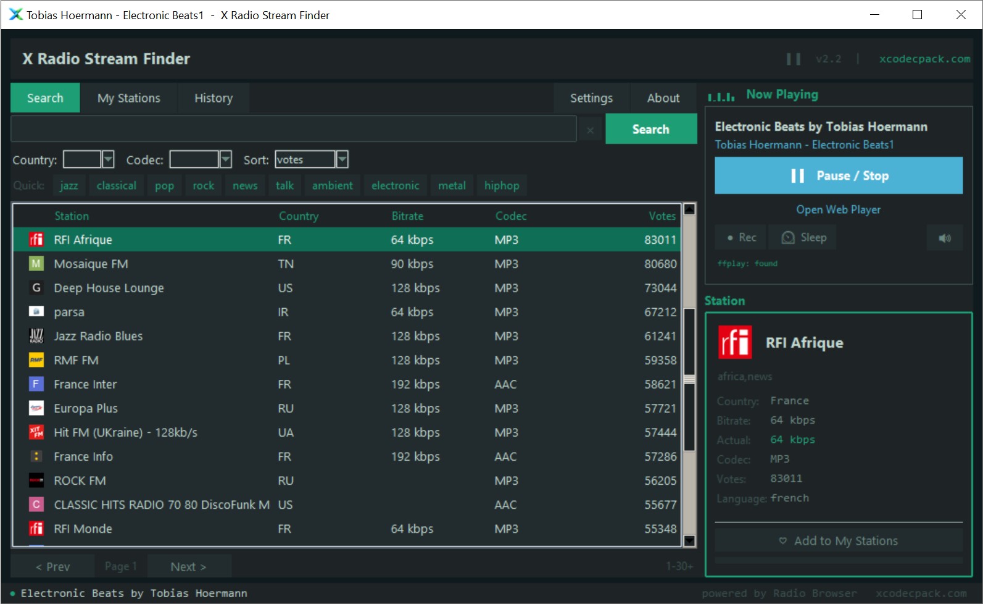Filter by the news quick tag
The height and width of the screenshot is (604, 983).
[x=245, y=185]
